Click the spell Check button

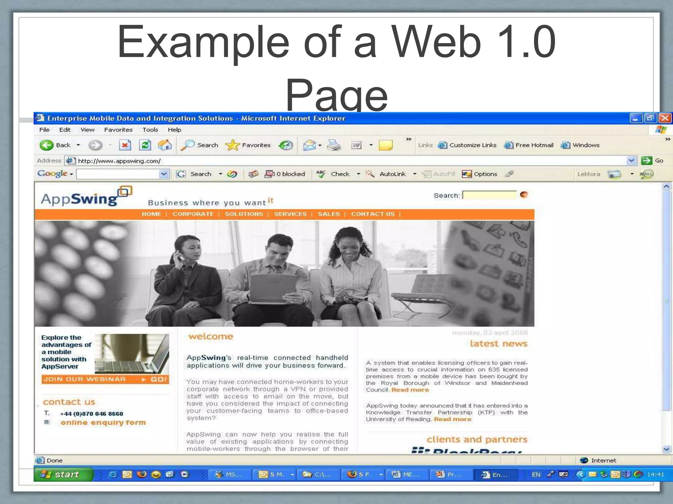click(x=333, y=174)
